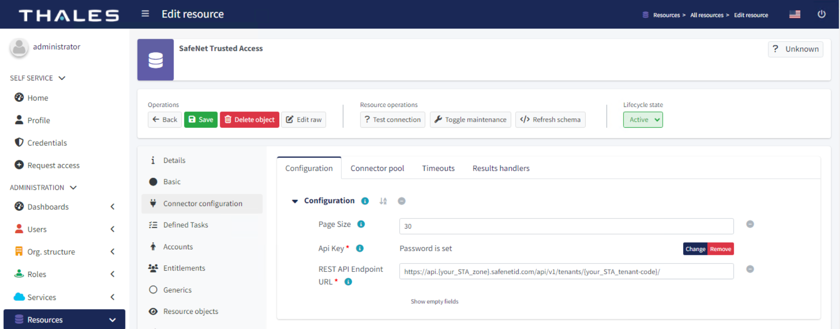Click Page Size info icon

pos(361,224)
